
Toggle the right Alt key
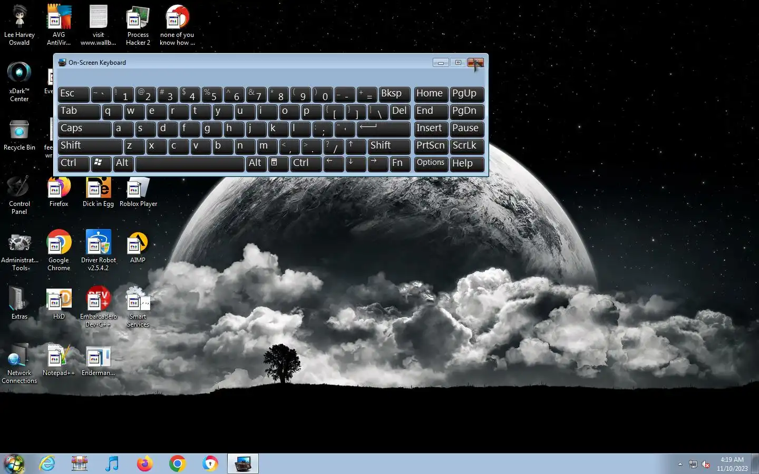256,163
